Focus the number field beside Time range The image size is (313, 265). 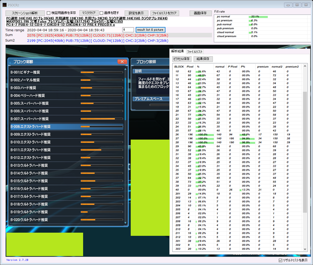pyautogui.click(x=128, y=30)
